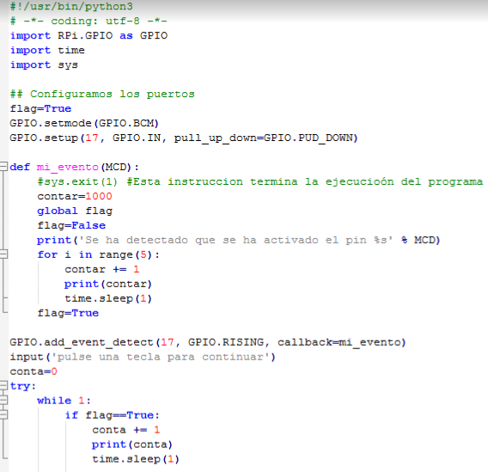Click the GPIO.setup(17, GPIO.IN...) line
The image size is (488, 472).
tap(184, 138)
